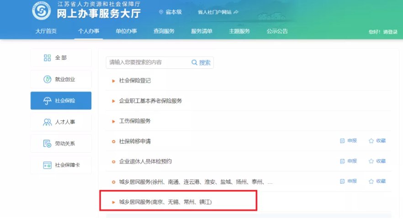The image size is (403, 222).
Task: Click the location pin next to 省本级
Action: tap(161, 12)
